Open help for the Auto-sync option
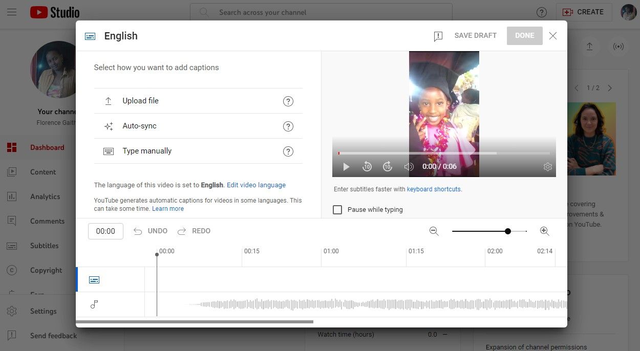640x351 pixels. point(288,126)
